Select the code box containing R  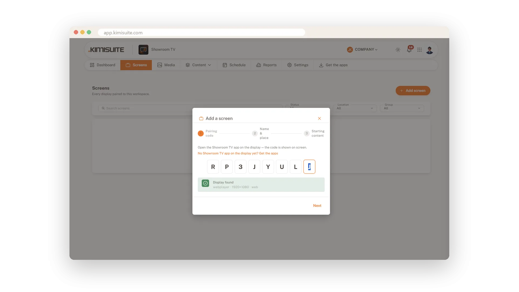(213, 167)
